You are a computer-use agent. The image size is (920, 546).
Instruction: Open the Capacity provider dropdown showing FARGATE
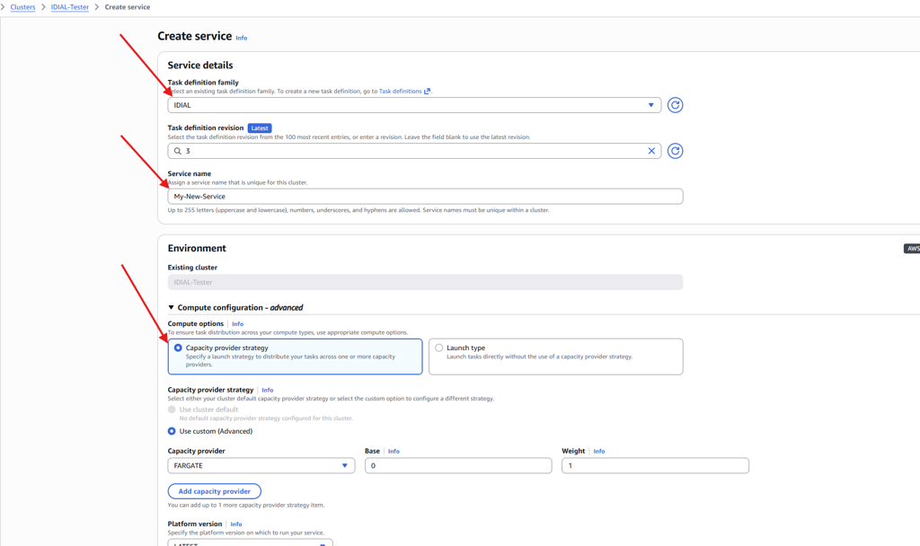coord(261,466)
